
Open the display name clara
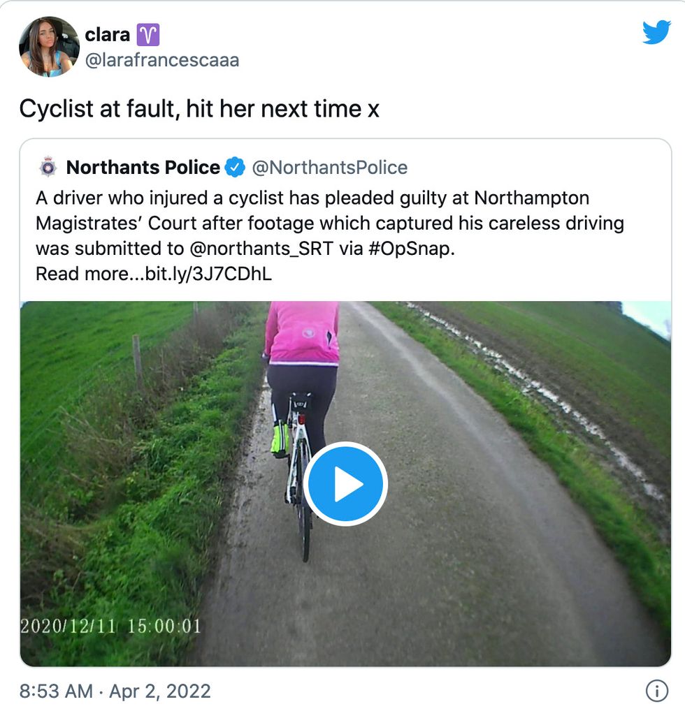pyautogui.click(x=107, y=34)
